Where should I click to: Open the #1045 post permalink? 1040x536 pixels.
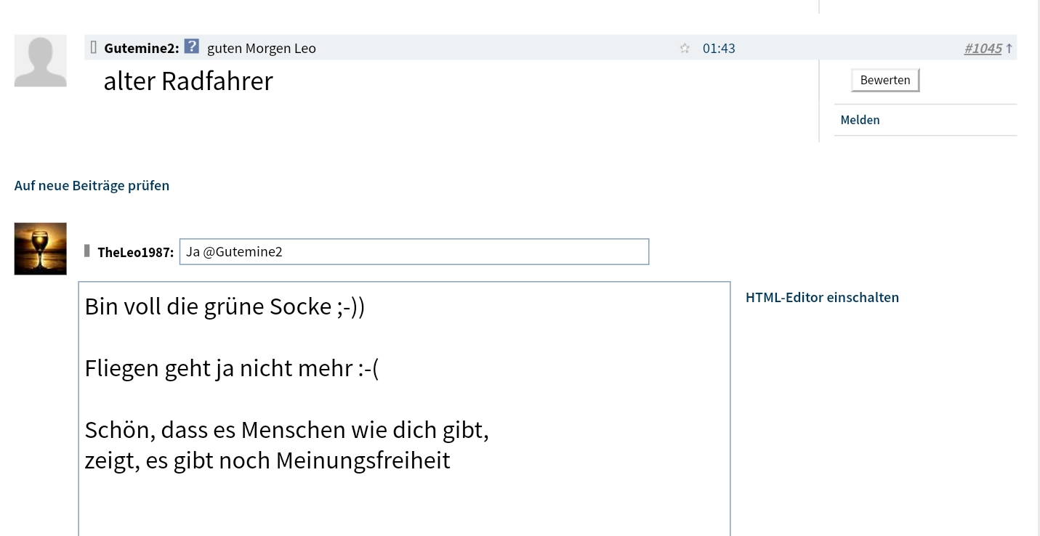(x=983, y=49)
